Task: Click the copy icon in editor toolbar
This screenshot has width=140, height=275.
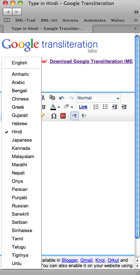Action: pyautogui.click(x=52, y=98)
